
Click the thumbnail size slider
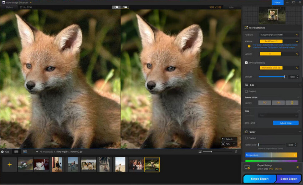point(217,152)
